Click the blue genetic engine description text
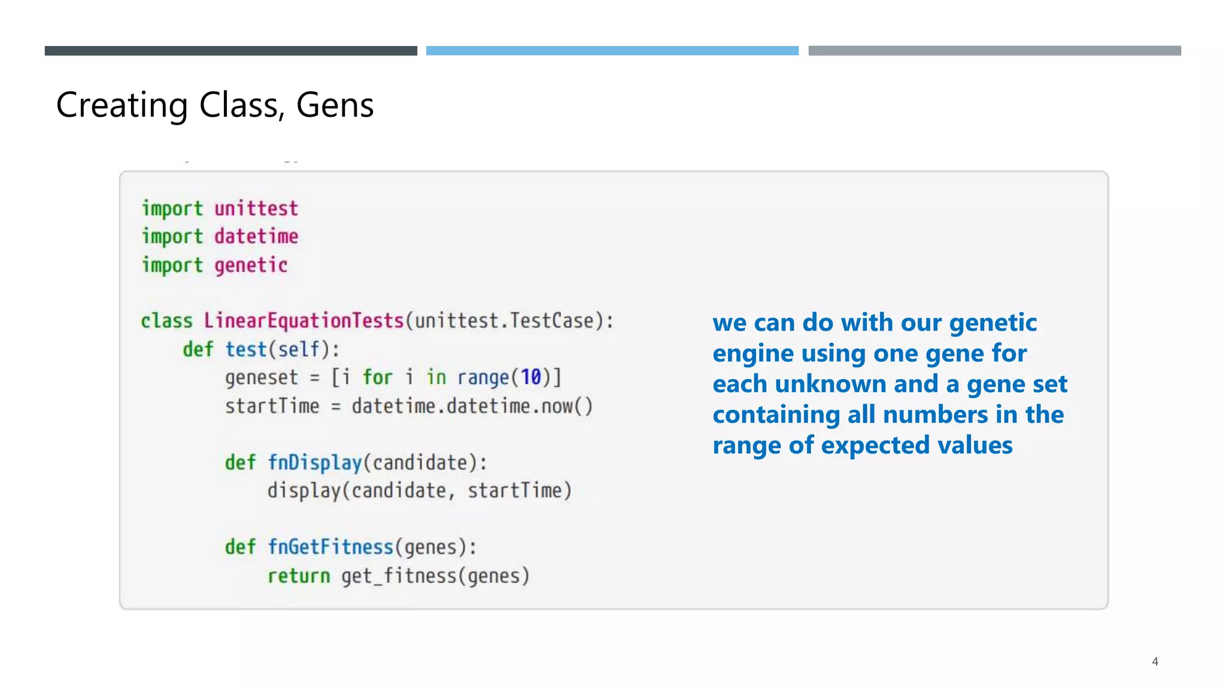 click(x=889, y=383)
